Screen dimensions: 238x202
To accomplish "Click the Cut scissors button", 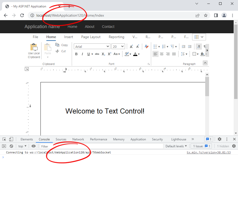I will click(x=60, y=51).
